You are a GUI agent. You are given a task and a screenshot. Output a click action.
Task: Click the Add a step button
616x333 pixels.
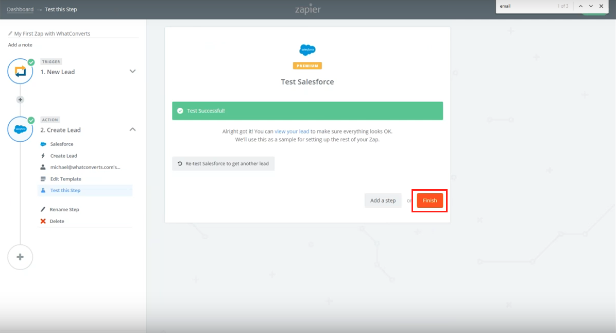click(383, 201)
